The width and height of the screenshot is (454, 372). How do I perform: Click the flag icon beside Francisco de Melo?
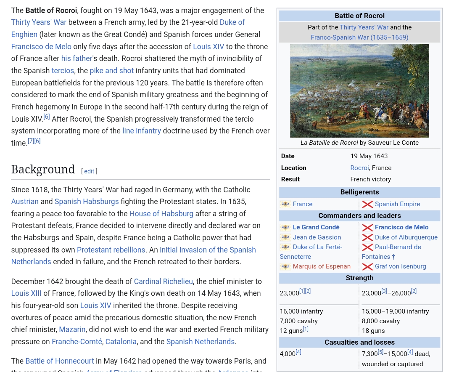pos(367,227)
